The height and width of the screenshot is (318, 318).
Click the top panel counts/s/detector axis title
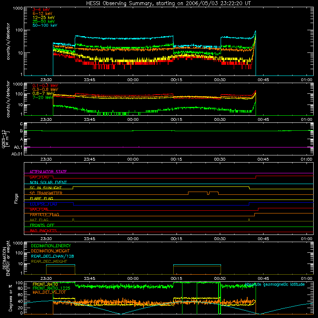click(8, 41)
